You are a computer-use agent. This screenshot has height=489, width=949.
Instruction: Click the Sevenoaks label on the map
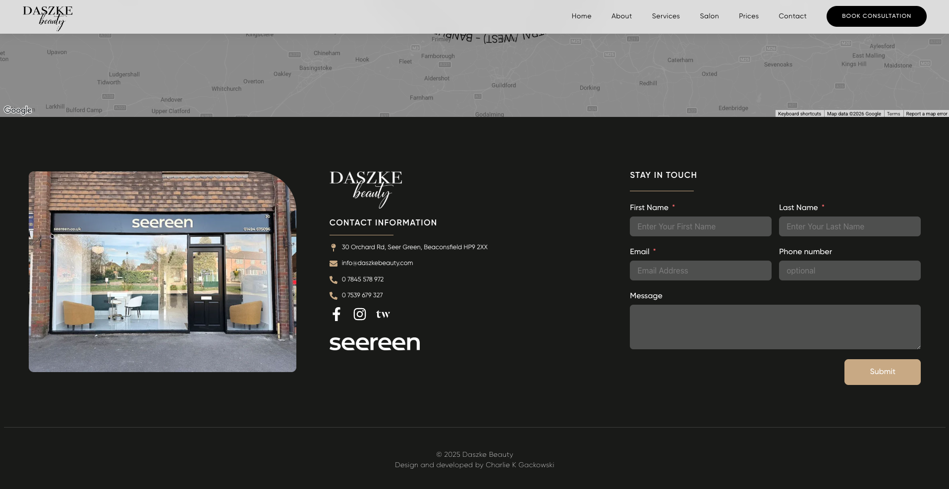point(778,64)
